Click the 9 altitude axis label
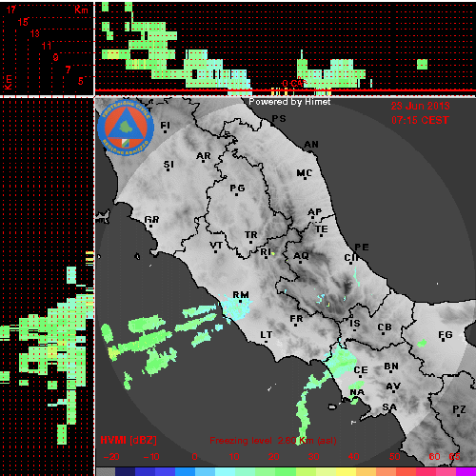476x476 pixels. pos(56,57)
